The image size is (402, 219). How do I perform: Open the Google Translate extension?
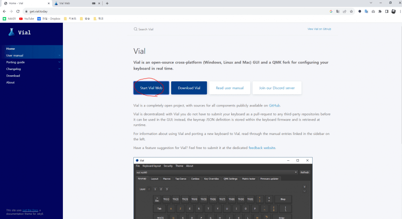[x=367, y=11]
